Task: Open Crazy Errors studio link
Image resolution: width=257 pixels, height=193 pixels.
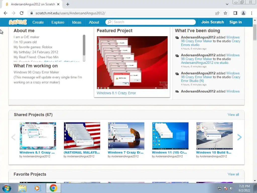Action: click(x=211, y=43)
